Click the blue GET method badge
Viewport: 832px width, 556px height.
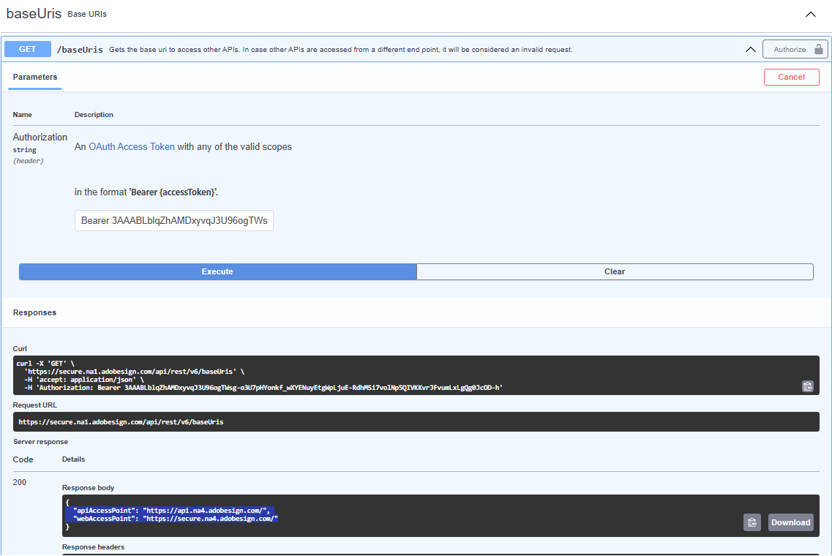27,48
